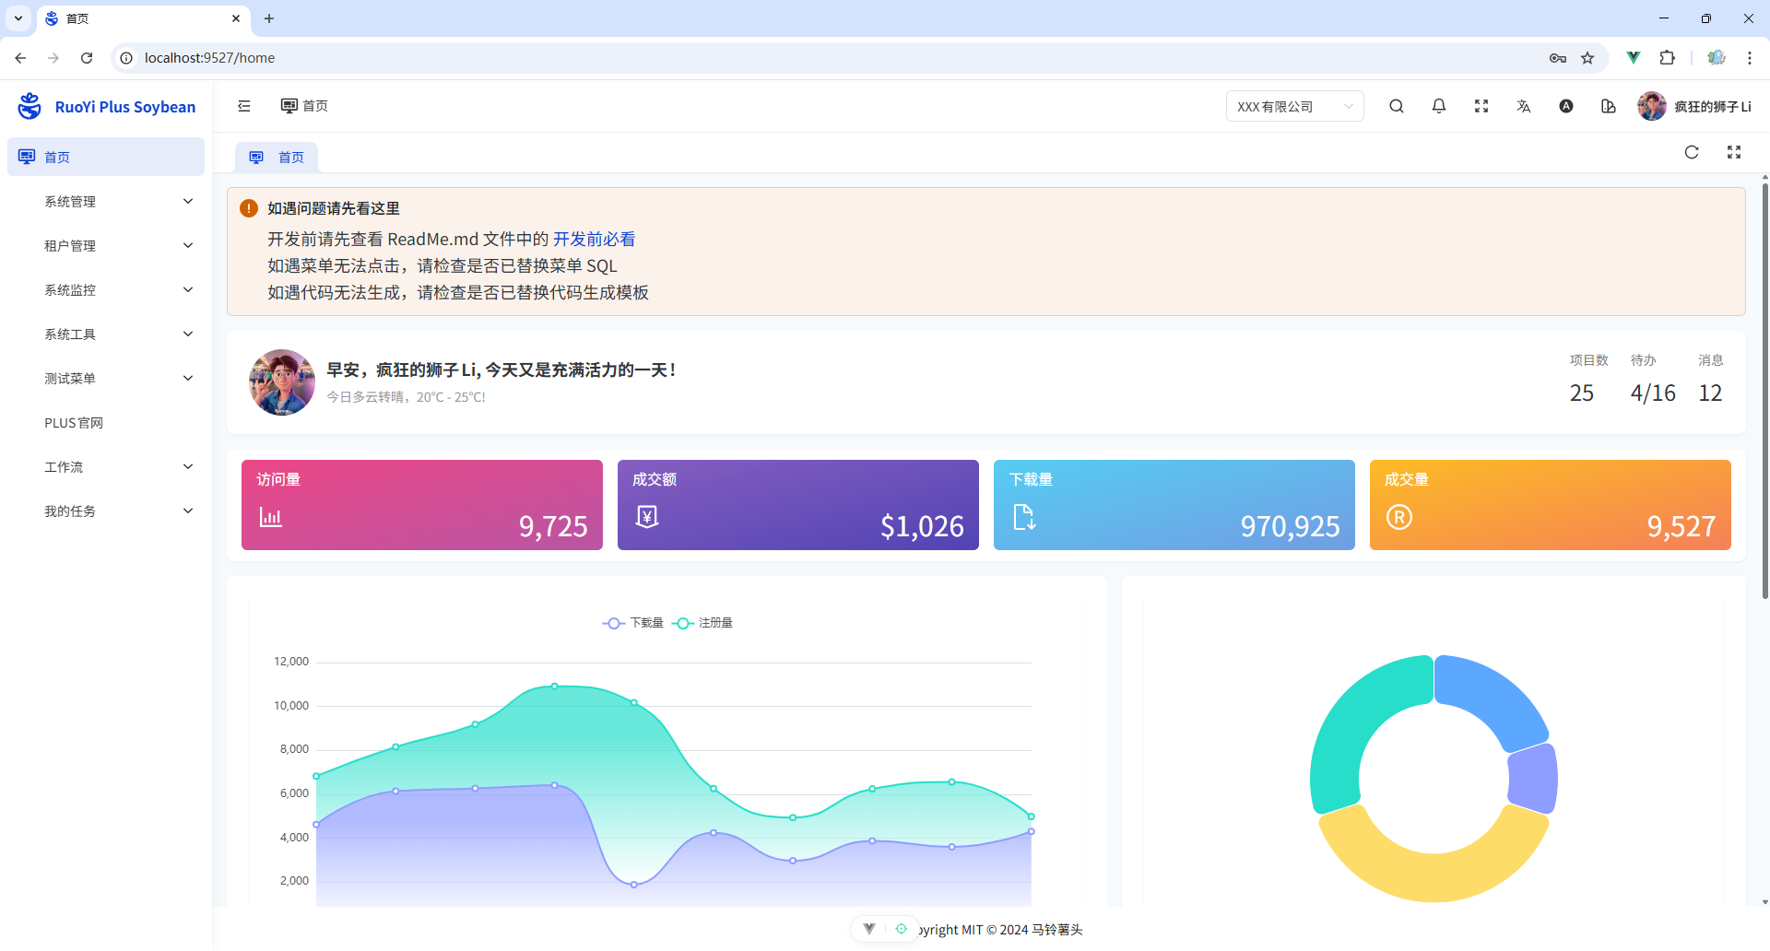The height and width of the screenshot is (951, 1770).
Task: Open the 疯狂的狮子Li user menu
Action: 1694,106
